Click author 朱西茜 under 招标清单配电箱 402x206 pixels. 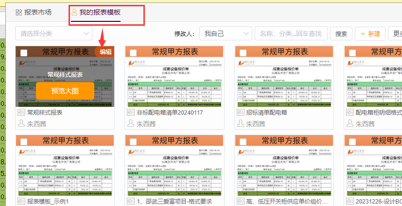[256, 124]
